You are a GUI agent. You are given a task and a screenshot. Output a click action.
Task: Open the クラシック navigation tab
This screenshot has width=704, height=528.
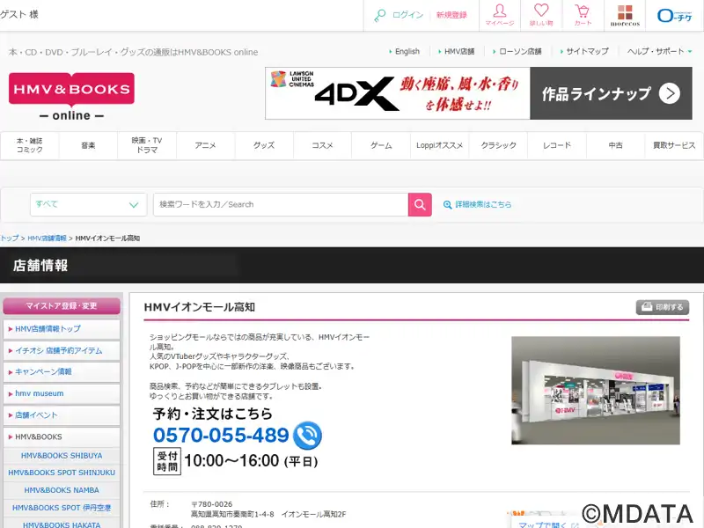498,145
